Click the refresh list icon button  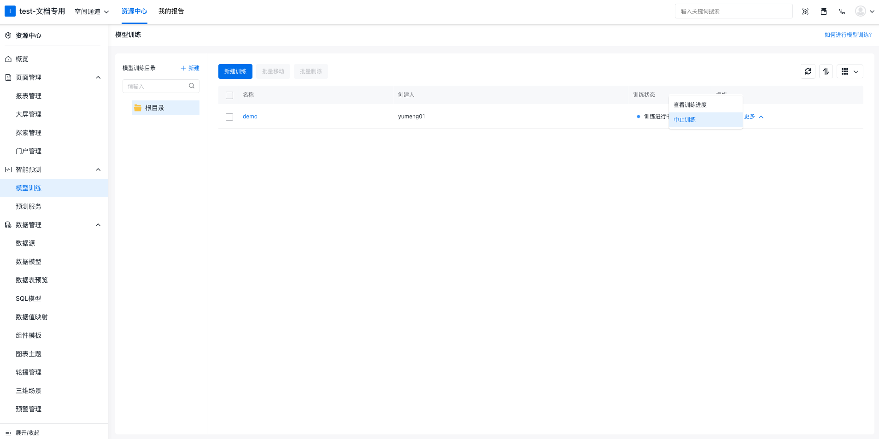[808, 71]
